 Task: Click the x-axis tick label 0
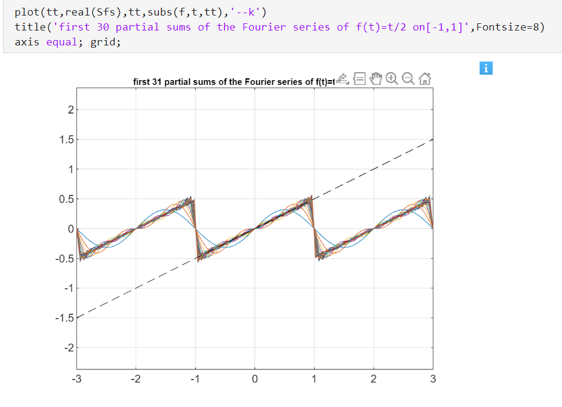pos(254,378)
